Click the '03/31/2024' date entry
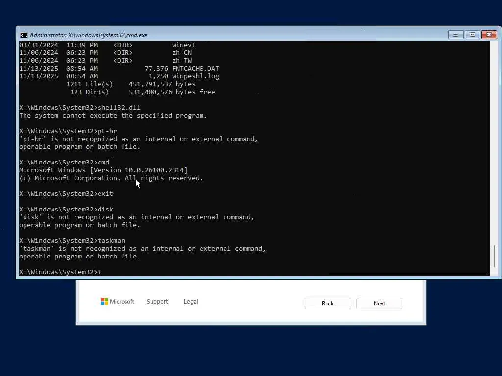Image resolution: width=502 pixels, height=376 pixels. (39, 45)
